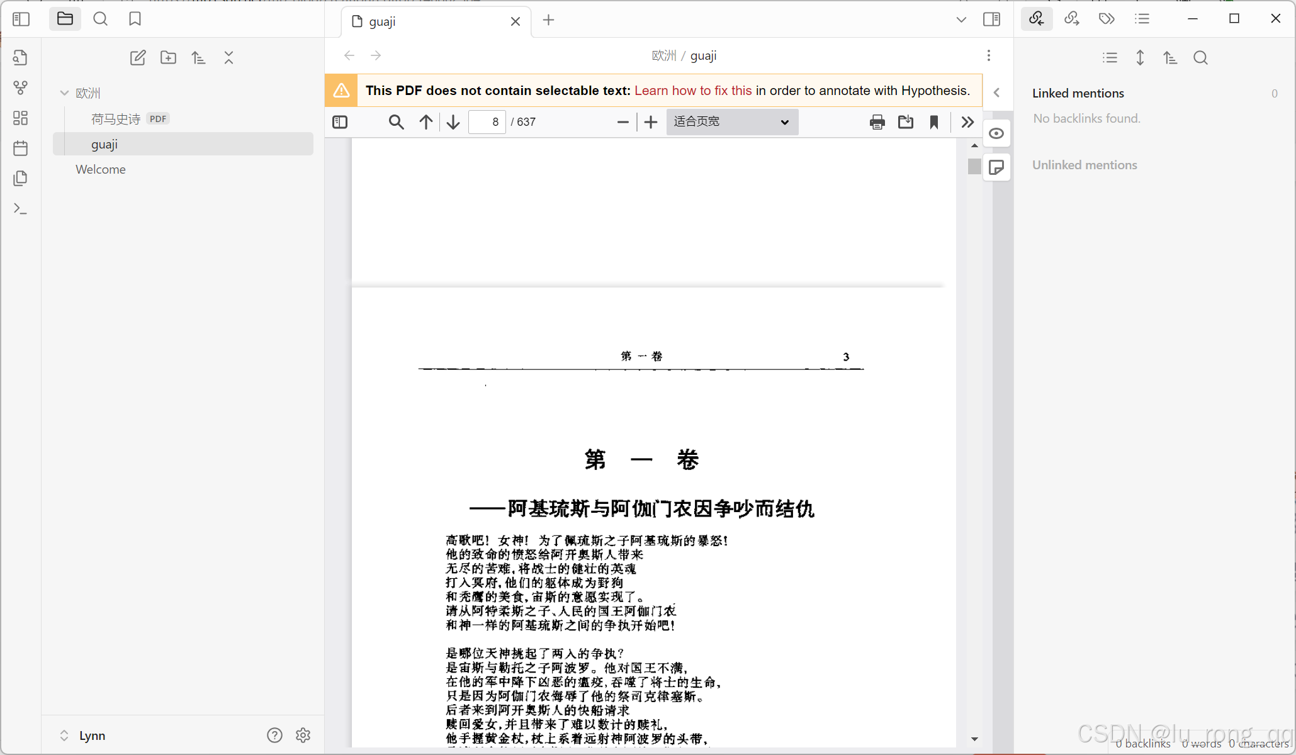Collapse the 欧洲 folder
This screenshot has height=755, width=1296.
pyautogui.click(x=64, y=93)
